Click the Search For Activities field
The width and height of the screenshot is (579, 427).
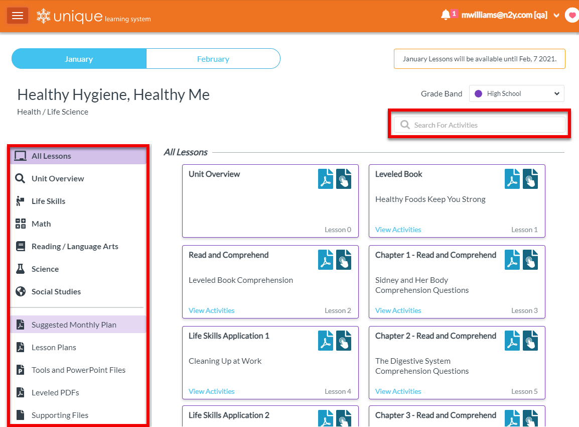(x=479, y=125)
